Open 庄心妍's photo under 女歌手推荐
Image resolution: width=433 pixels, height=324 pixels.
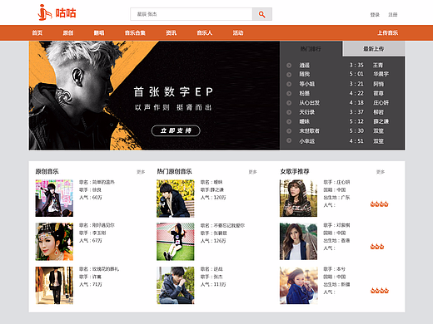298,198
